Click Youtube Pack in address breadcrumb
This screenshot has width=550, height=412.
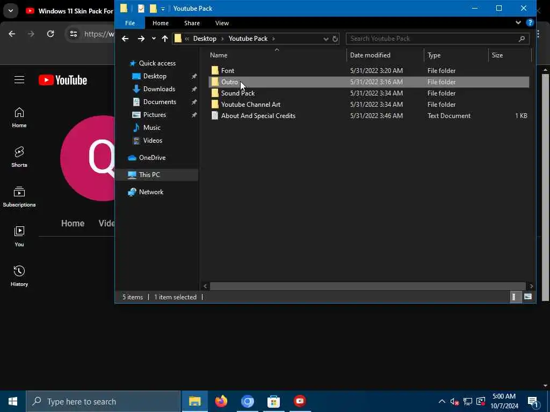[248, 39]
